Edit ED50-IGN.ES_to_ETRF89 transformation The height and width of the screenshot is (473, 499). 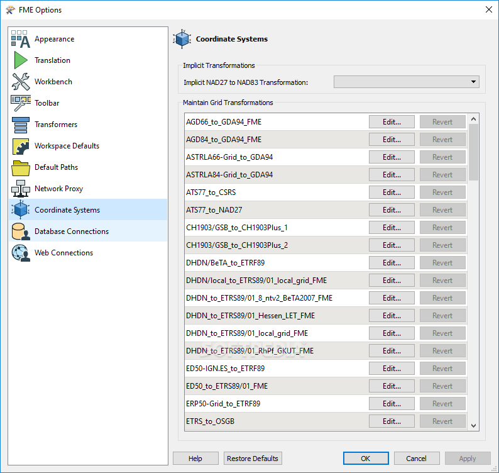coord(392,369)
